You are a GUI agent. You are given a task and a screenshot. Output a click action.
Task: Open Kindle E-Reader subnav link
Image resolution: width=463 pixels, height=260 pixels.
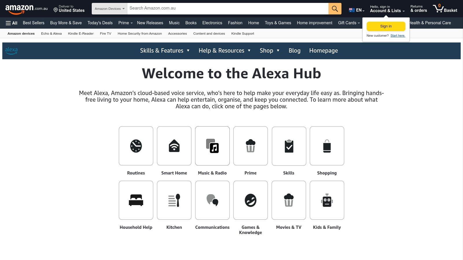(x=81, y=34)
